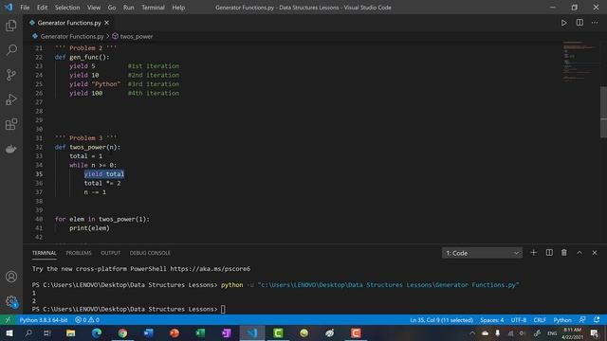Maximize the terminal panel with chevron up
Image resolution: width=607 pixels, height=341 pixels.
pos(579,253)
